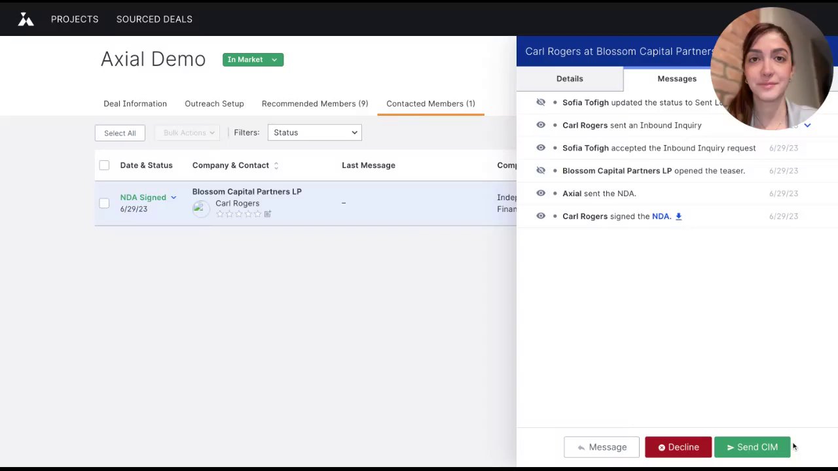Click the Select All button
This screenshot has width=838, height=471.
click(120, 133)
